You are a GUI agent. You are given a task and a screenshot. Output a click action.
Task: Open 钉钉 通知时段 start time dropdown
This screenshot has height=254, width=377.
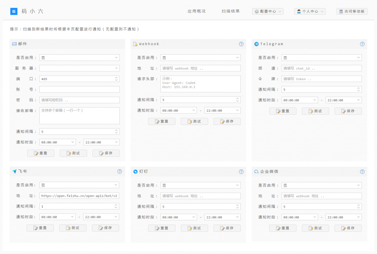tap(179, 217)
